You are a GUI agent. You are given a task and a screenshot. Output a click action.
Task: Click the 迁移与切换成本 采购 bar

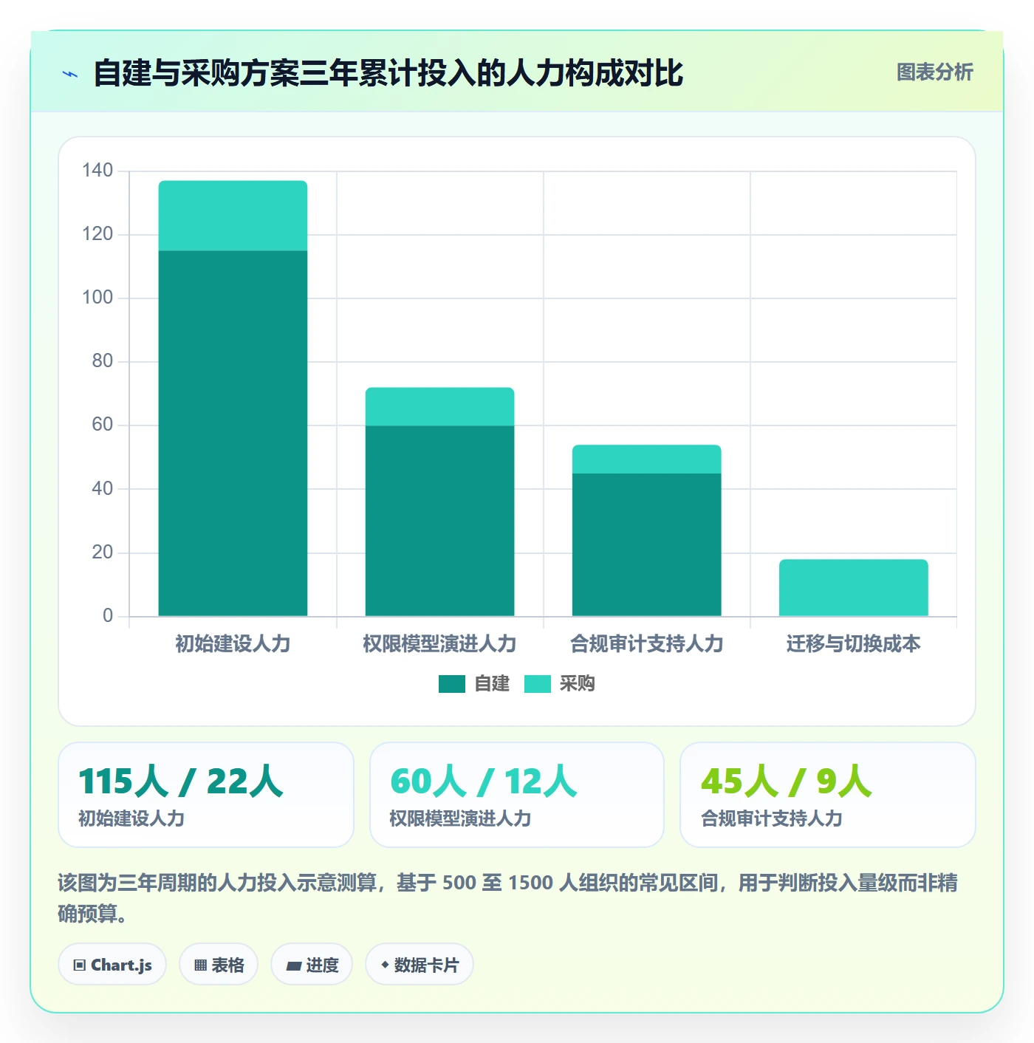point(854,588)
